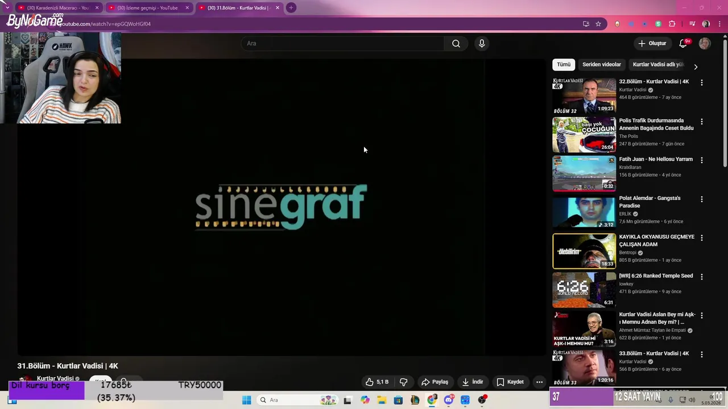This screenshot has width=728, height=409.
Task: Open options for KAYIKLA OKYANUSU video
Action: tap(701, 238)
